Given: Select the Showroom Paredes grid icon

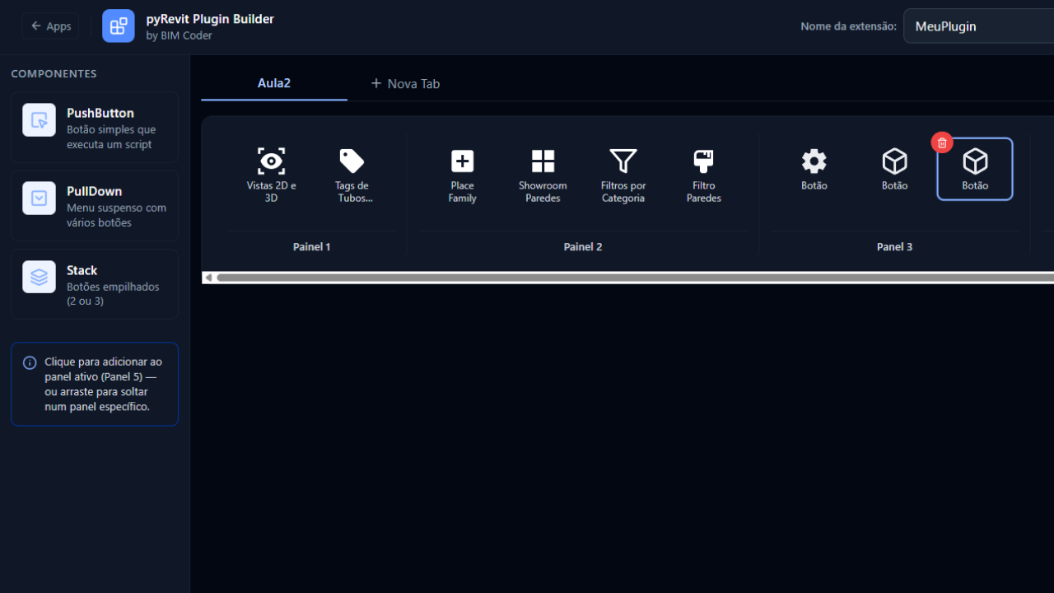Looking at the screenshot, I should [x=543, y=161].
